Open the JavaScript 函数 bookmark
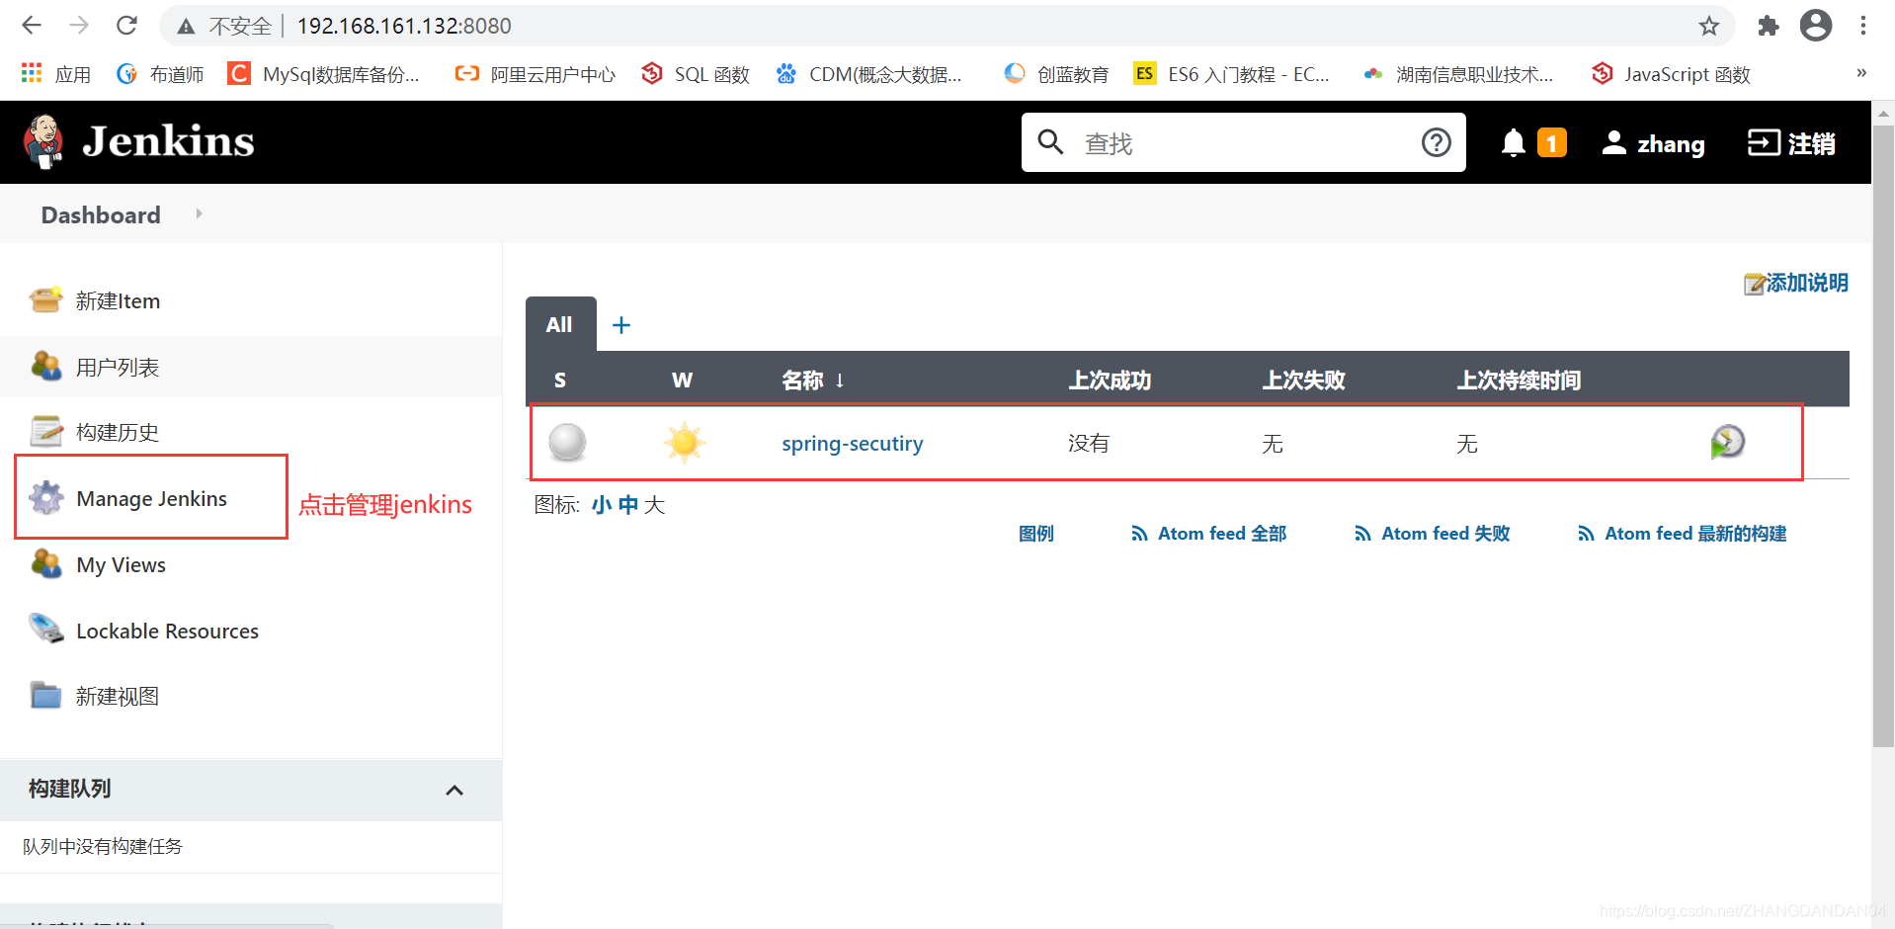The image size is (1895, 929). (1672, 74)
